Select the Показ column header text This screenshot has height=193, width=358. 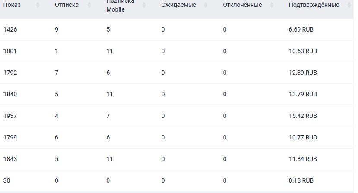[12, 5]
